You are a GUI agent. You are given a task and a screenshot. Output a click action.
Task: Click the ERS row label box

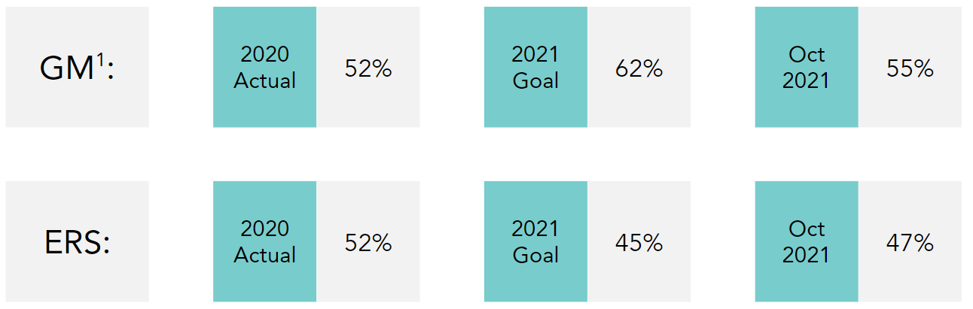[x=77, y=241]
